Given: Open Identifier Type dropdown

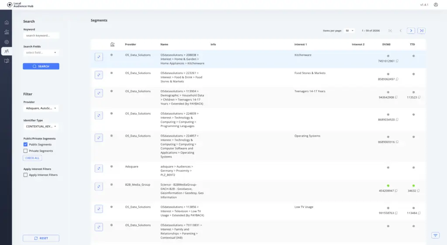Looking at the screenshot, I should [41, 127].
